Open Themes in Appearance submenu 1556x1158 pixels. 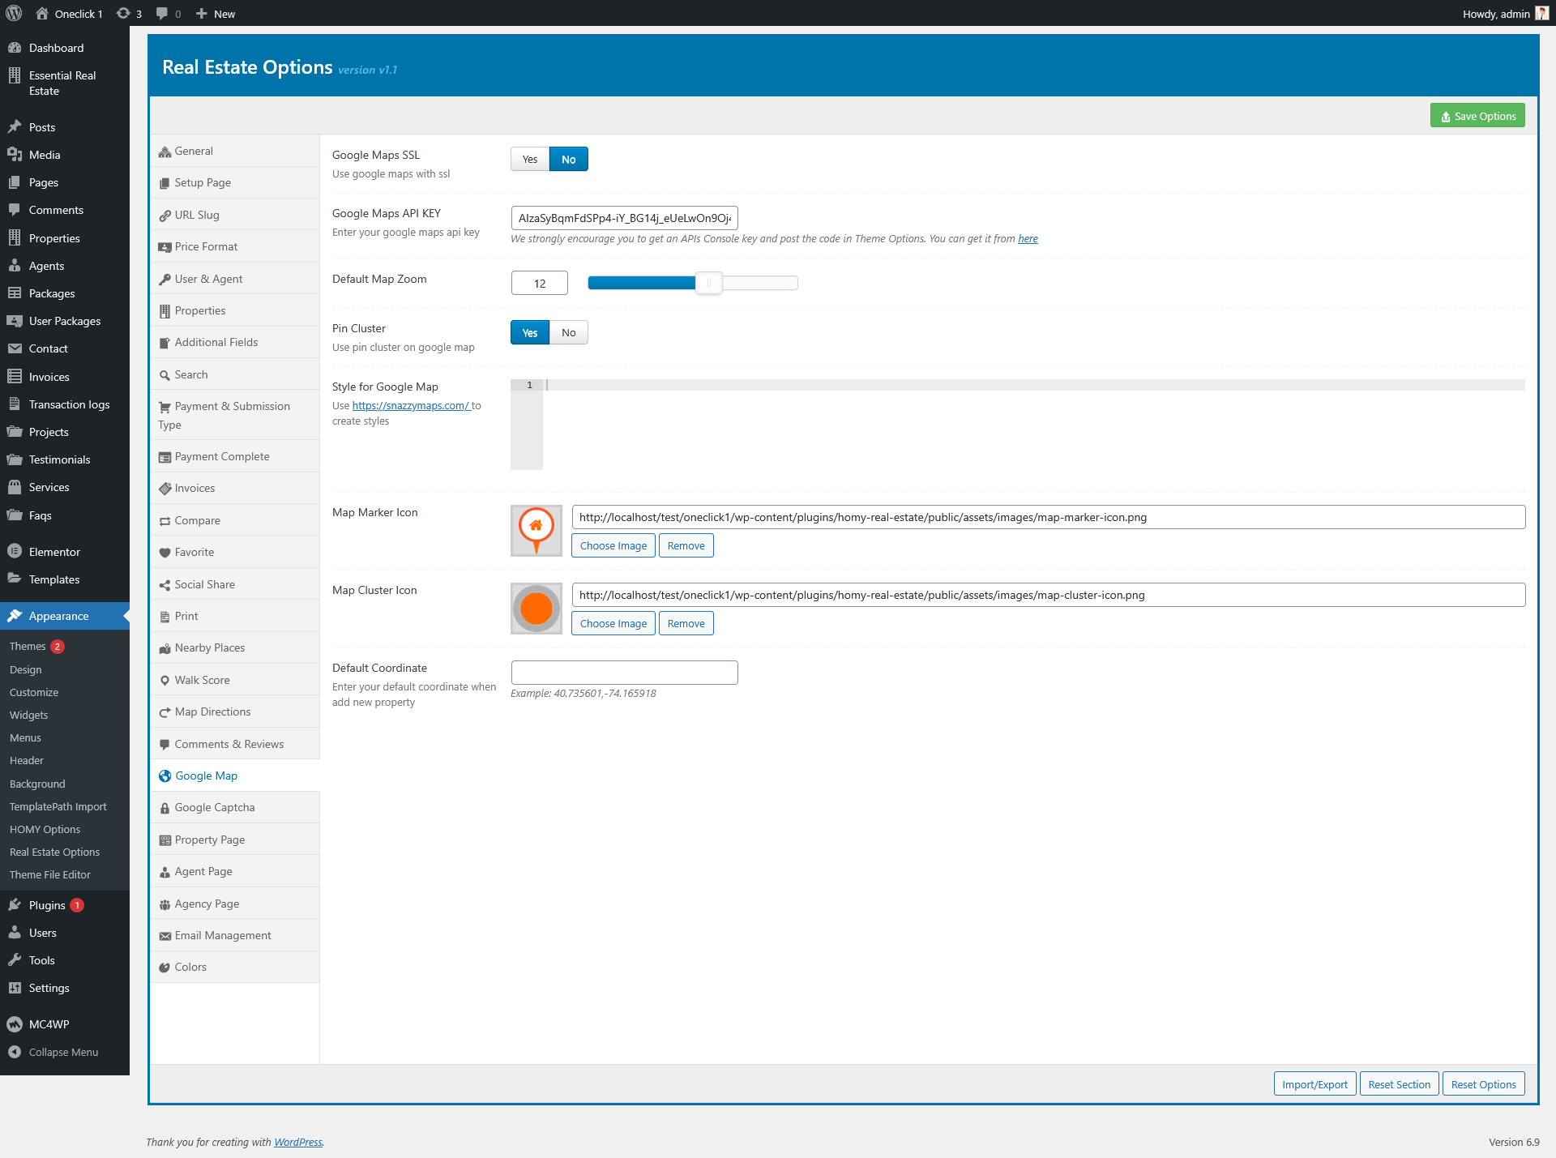28,646
